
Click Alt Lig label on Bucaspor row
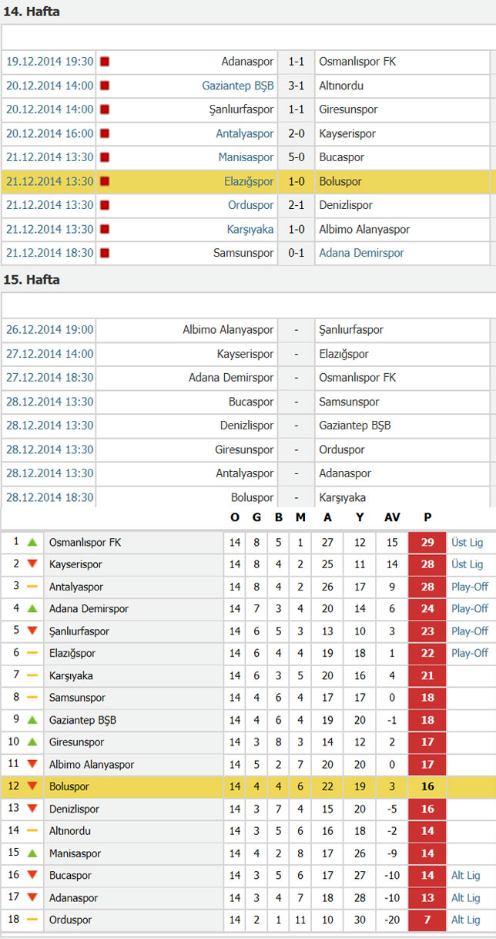click(x=466, y=876)
